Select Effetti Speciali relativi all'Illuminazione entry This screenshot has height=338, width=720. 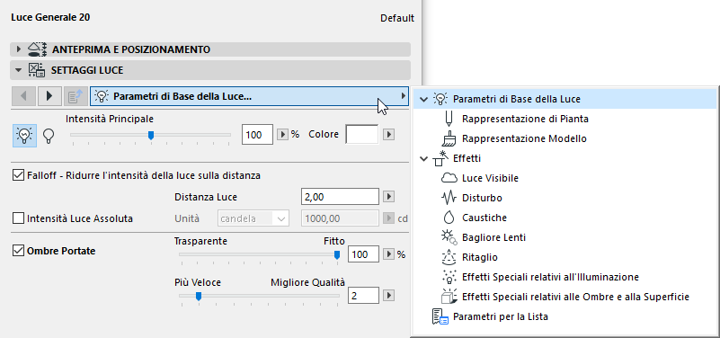(550, 277)
